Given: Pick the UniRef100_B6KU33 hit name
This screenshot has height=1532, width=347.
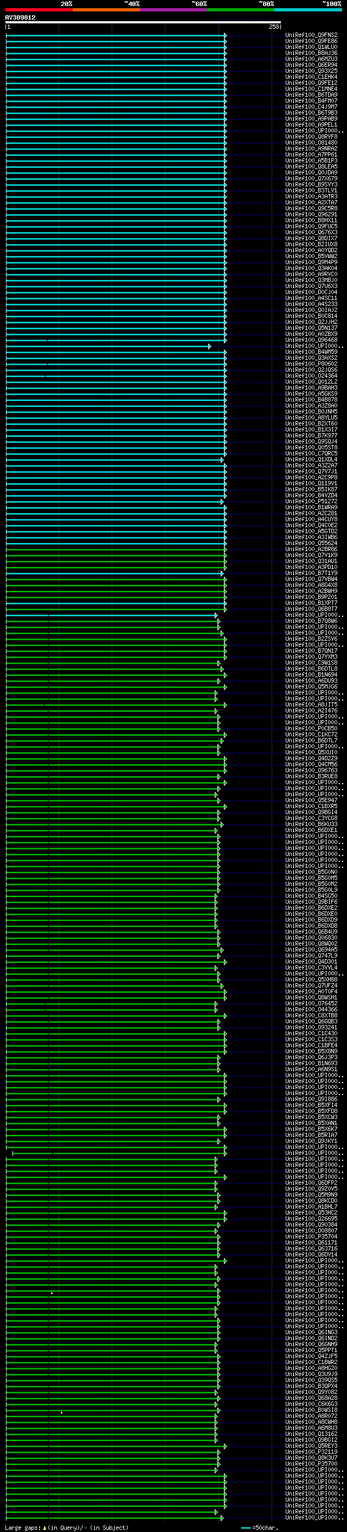Looking at the screenshot, I should coord(311,824).
